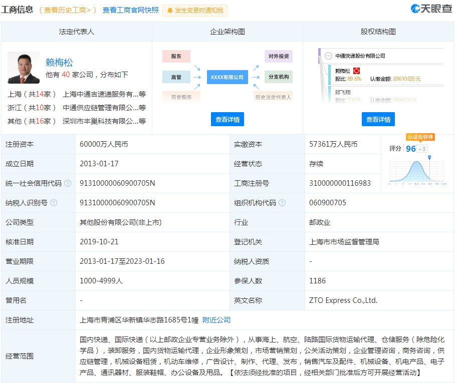Click shareholder 邱飞翔 in equity tree
This screenshot has width=457, height=384.
[343, 93]
